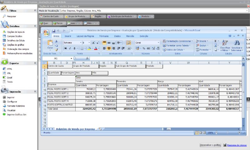
Task: Center text horizontally in cell
Action: tap(109, 48)
